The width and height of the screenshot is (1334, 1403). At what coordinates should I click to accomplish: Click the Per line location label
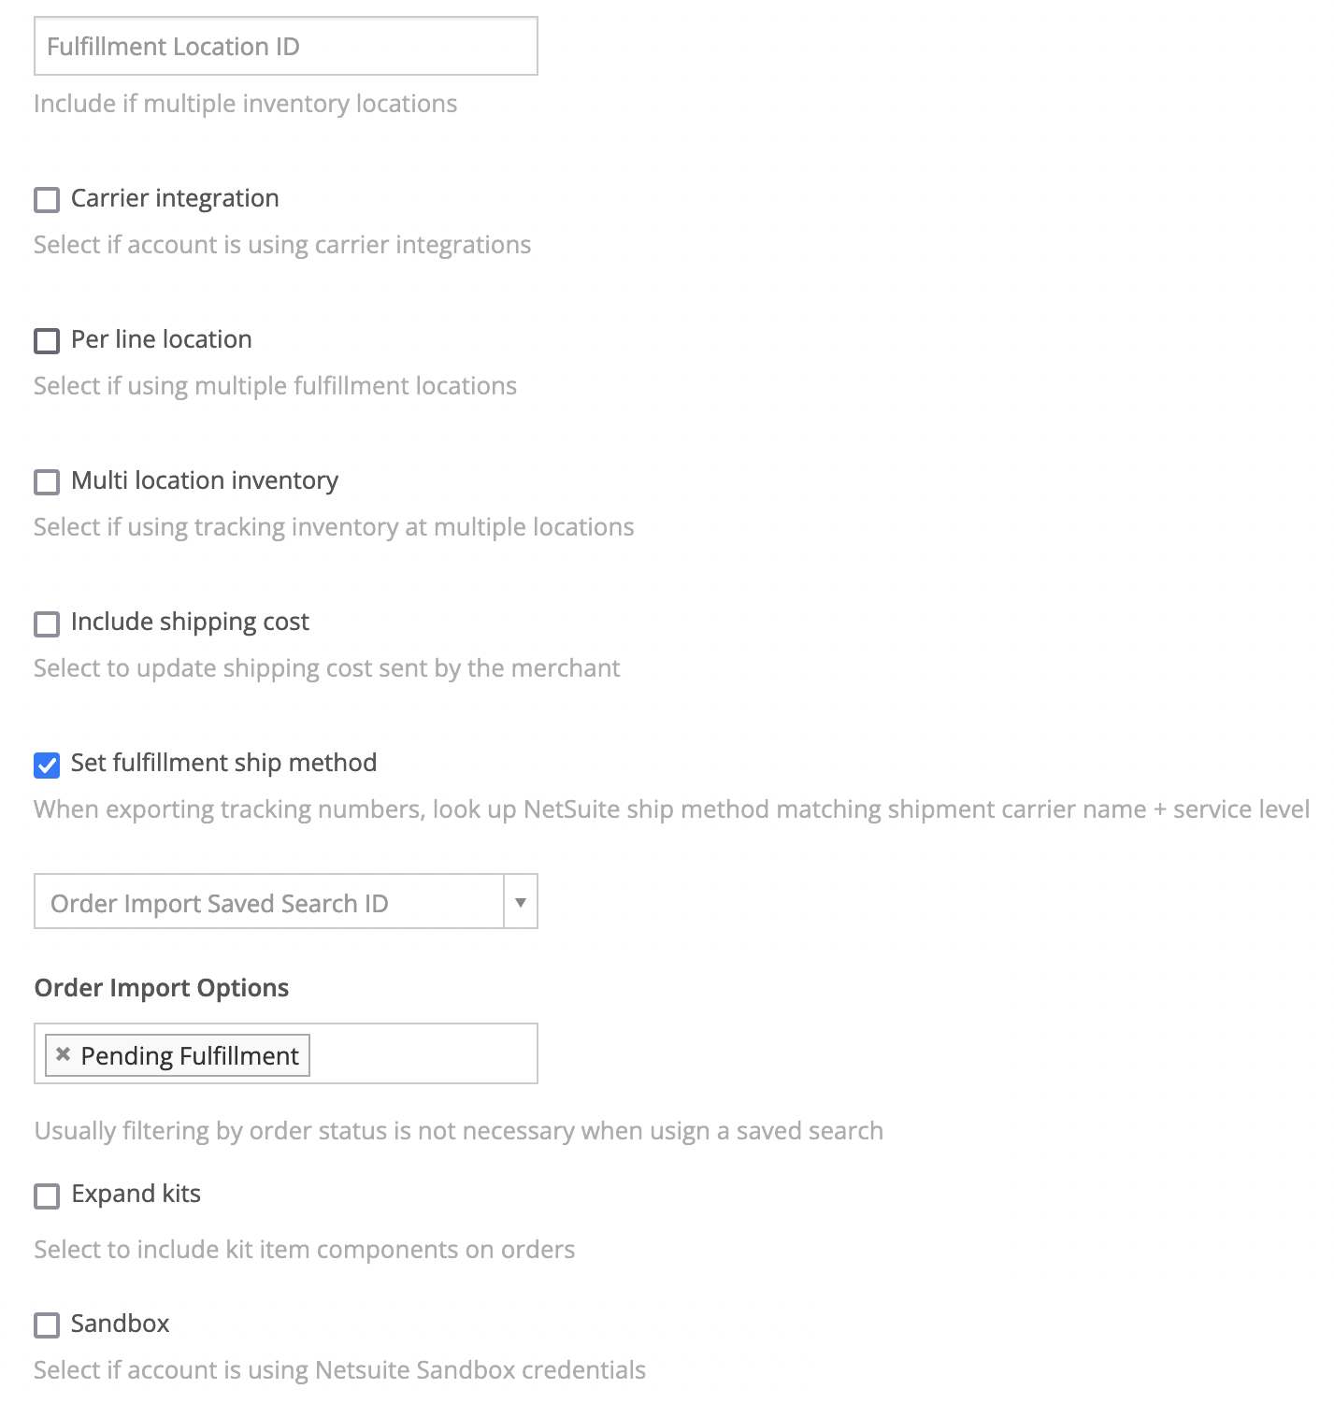click(162, 339)
